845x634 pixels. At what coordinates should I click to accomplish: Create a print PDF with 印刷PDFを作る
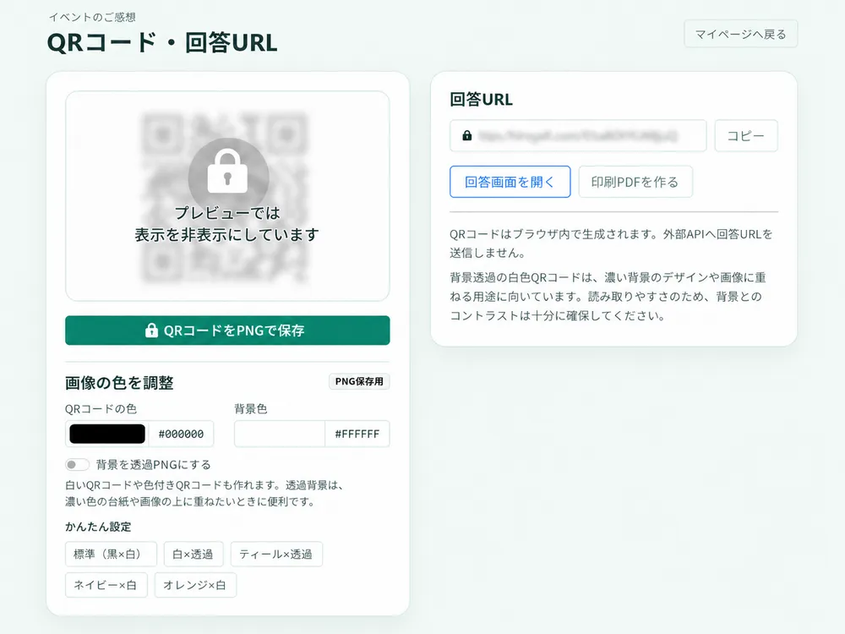click(x=635, y=182)
